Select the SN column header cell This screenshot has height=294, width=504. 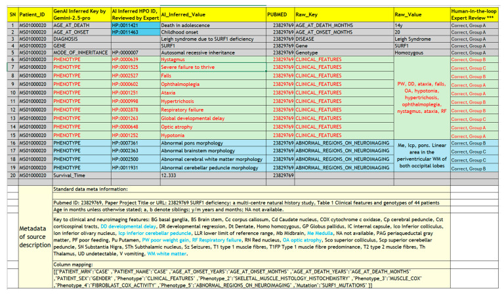coord(13,14)
